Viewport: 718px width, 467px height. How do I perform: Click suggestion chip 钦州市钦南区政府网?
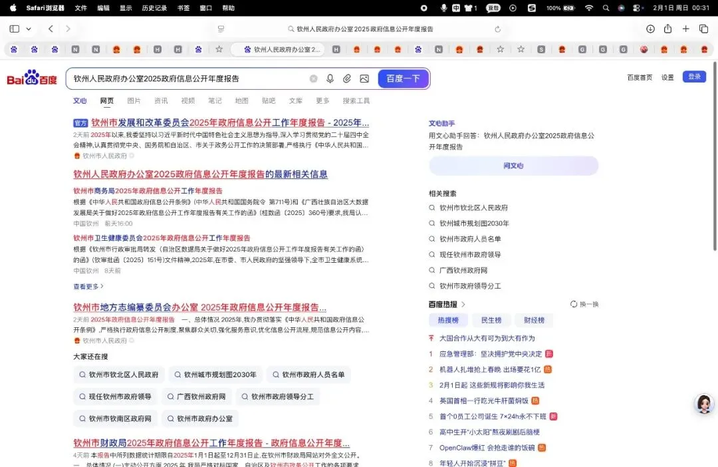(116, 418)
